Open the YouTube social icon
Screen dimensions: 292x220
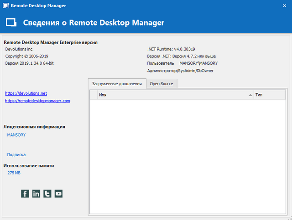(x=58, y=194)
